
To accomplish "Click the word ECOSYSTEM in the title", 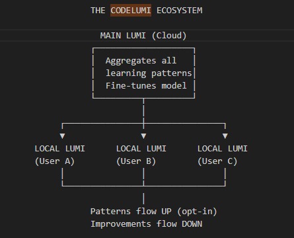I will coord(180,11).
